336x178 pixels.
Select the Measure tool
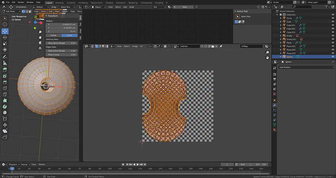pyautogui.click(x=5, y=63)
